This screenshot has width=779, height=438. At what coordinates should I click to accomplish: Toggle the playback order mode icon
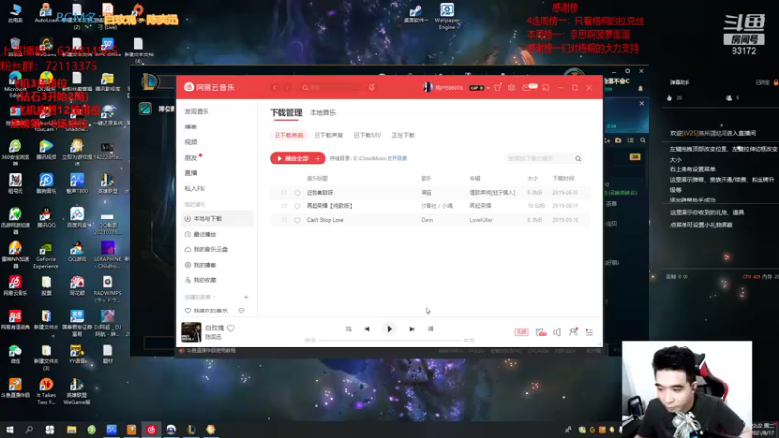point(348,329)
